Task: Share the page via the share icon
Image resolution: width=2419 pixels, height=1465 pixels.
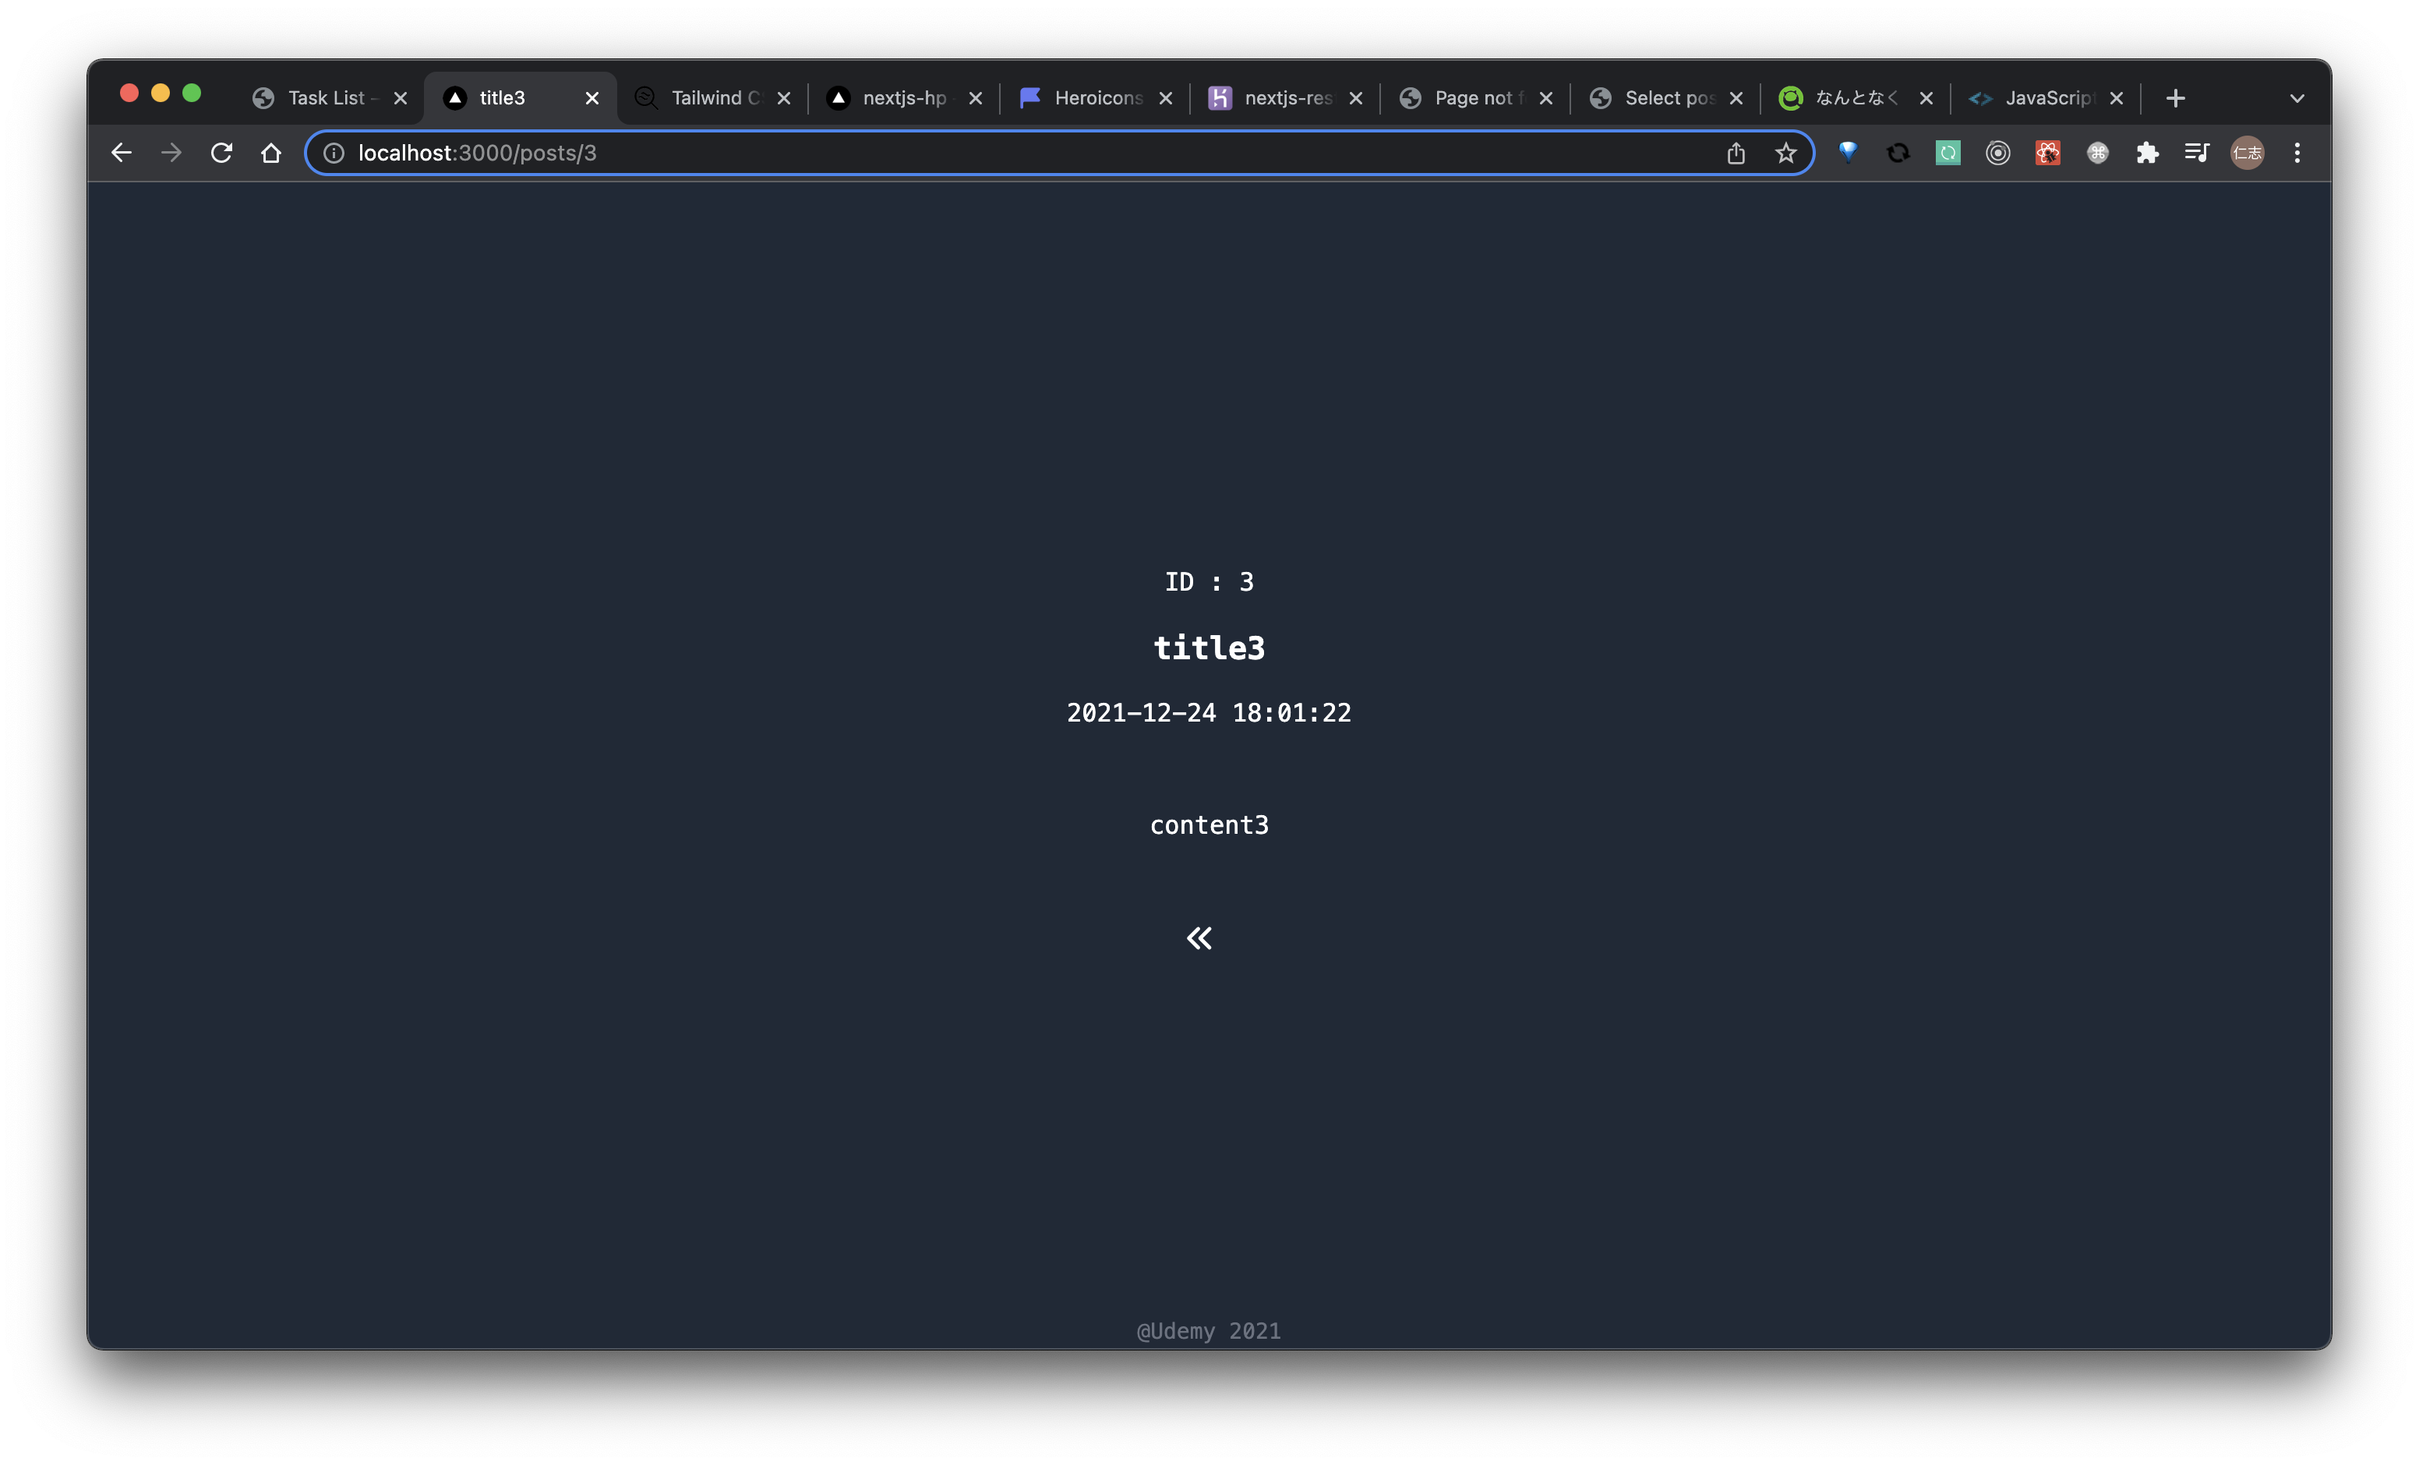Action: [1736, 154]
